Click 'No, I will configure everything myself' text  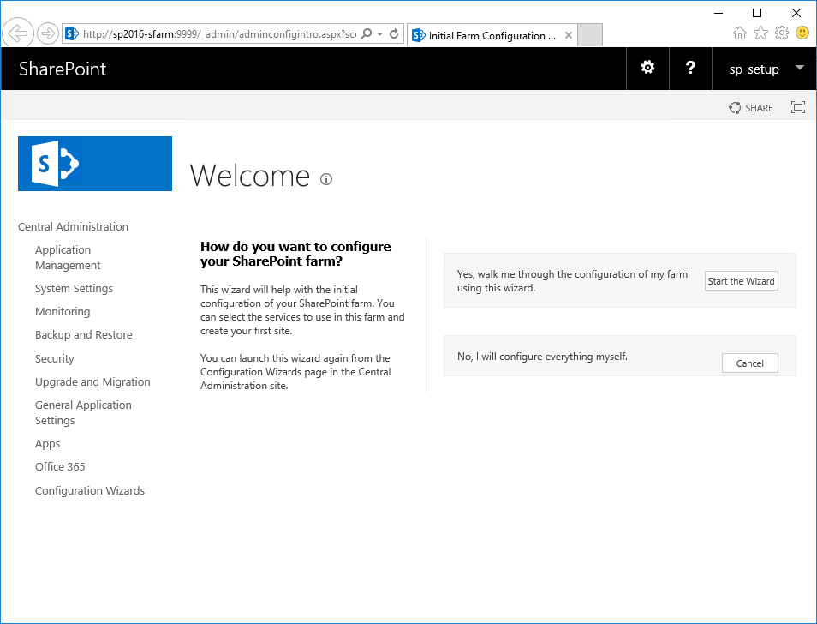tap(542, 357)
